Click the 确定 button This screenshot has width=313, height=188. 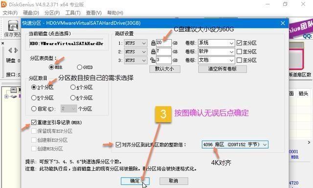135,181
